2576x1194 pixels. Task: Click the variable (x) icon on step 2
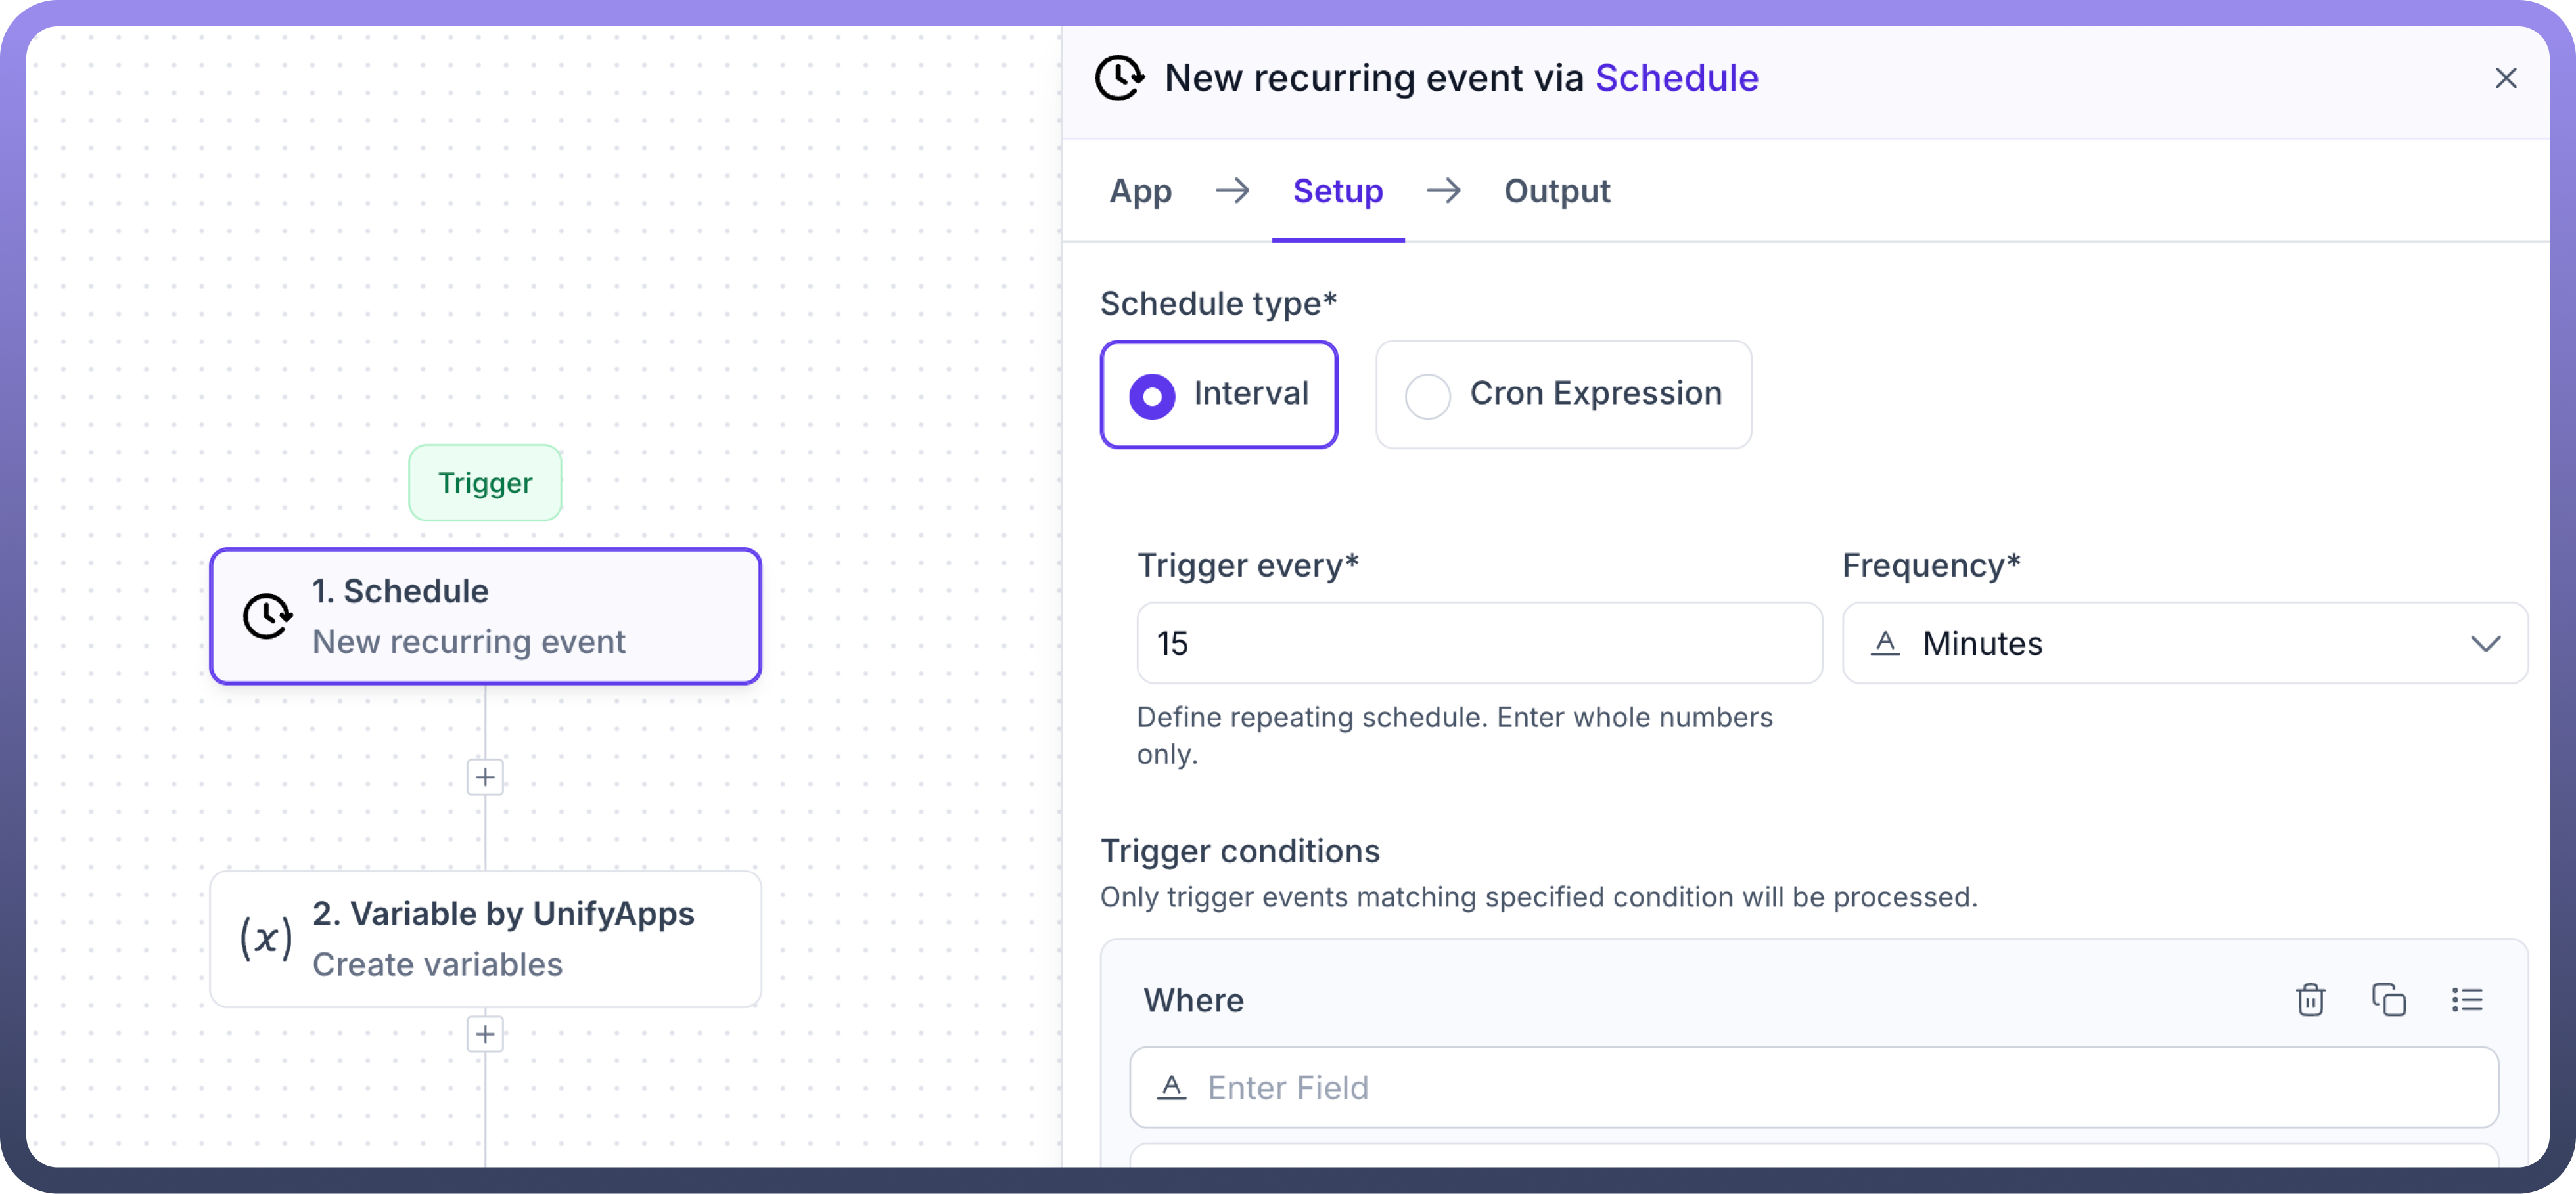pyautogui.click(x=266, y=939)
